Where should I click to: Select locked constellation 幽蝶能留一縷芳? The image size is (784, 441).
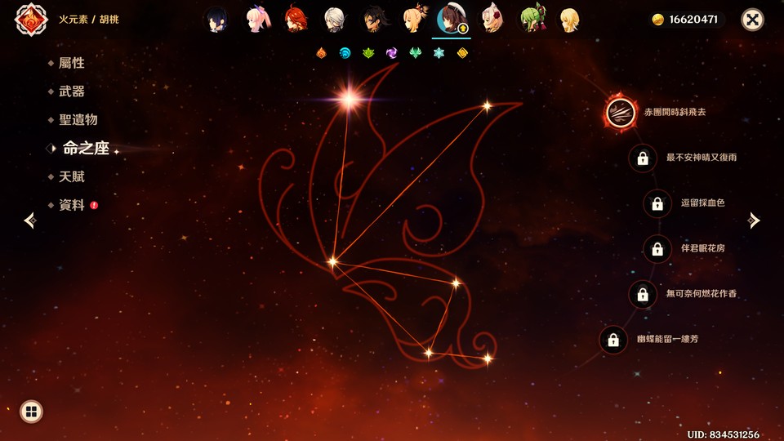[x=613, y=339]
